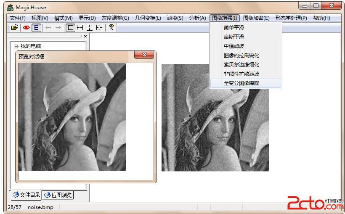Select 我的电脑 in the file tree

tap(31, 46)
